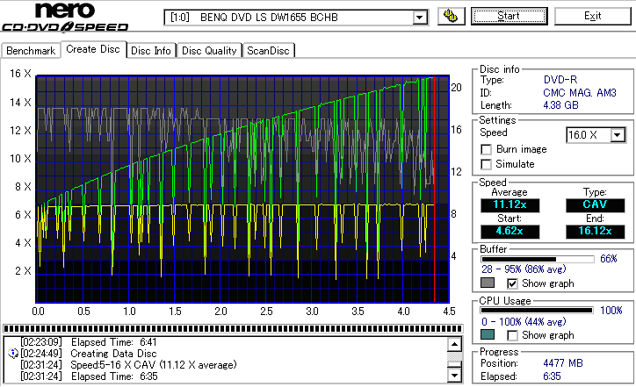Open the options icon beside Start
The height and width of the screenshot is (387, 636).
[x=451, y=16]
